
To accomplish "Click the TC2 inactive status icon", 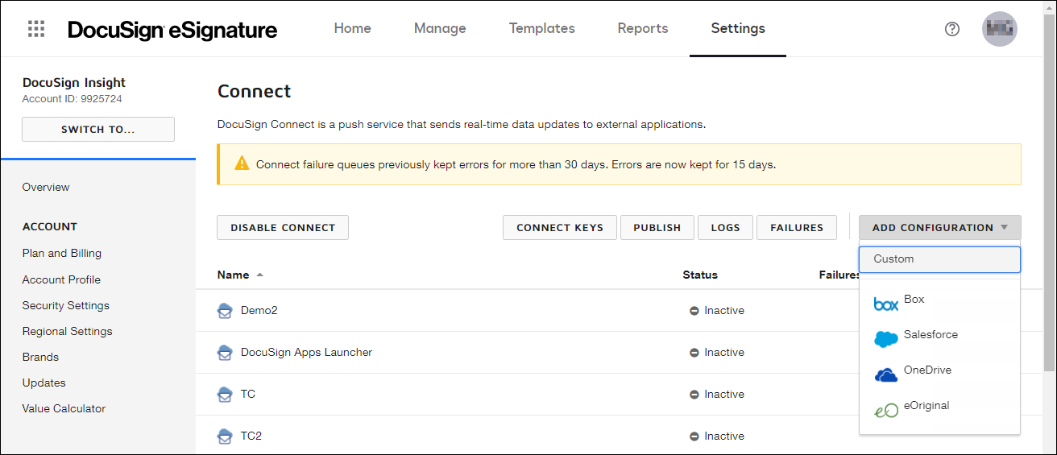I will (694, 436).
